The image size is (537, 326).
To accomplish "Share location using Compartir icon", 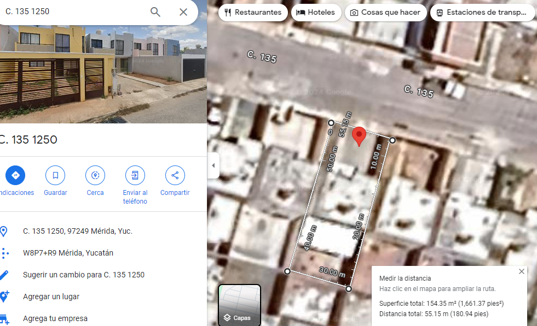I will [175, 175].
